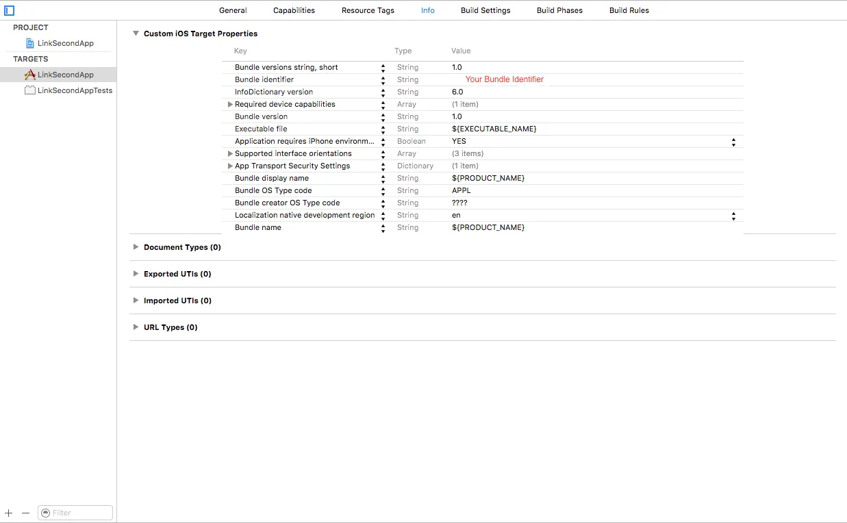Click key stepper for Application requires iPhone environment
This screenshot has height=523, width=847.
pyautogui.click(x=383, y=142)
